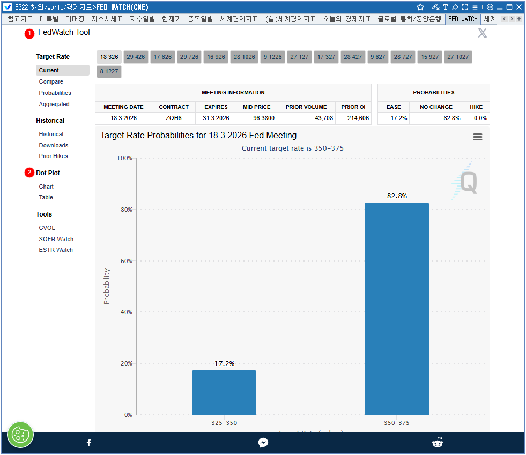Add a new tab with the plus button
Screen dimensions: 526x455
(x=519, y=19)
